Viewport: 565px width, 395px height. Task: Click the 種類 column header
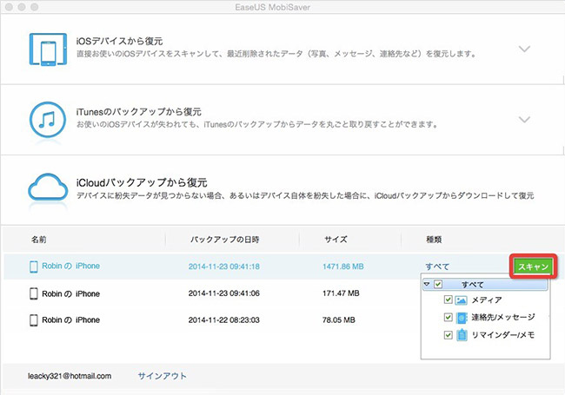[x=434, y=240]
